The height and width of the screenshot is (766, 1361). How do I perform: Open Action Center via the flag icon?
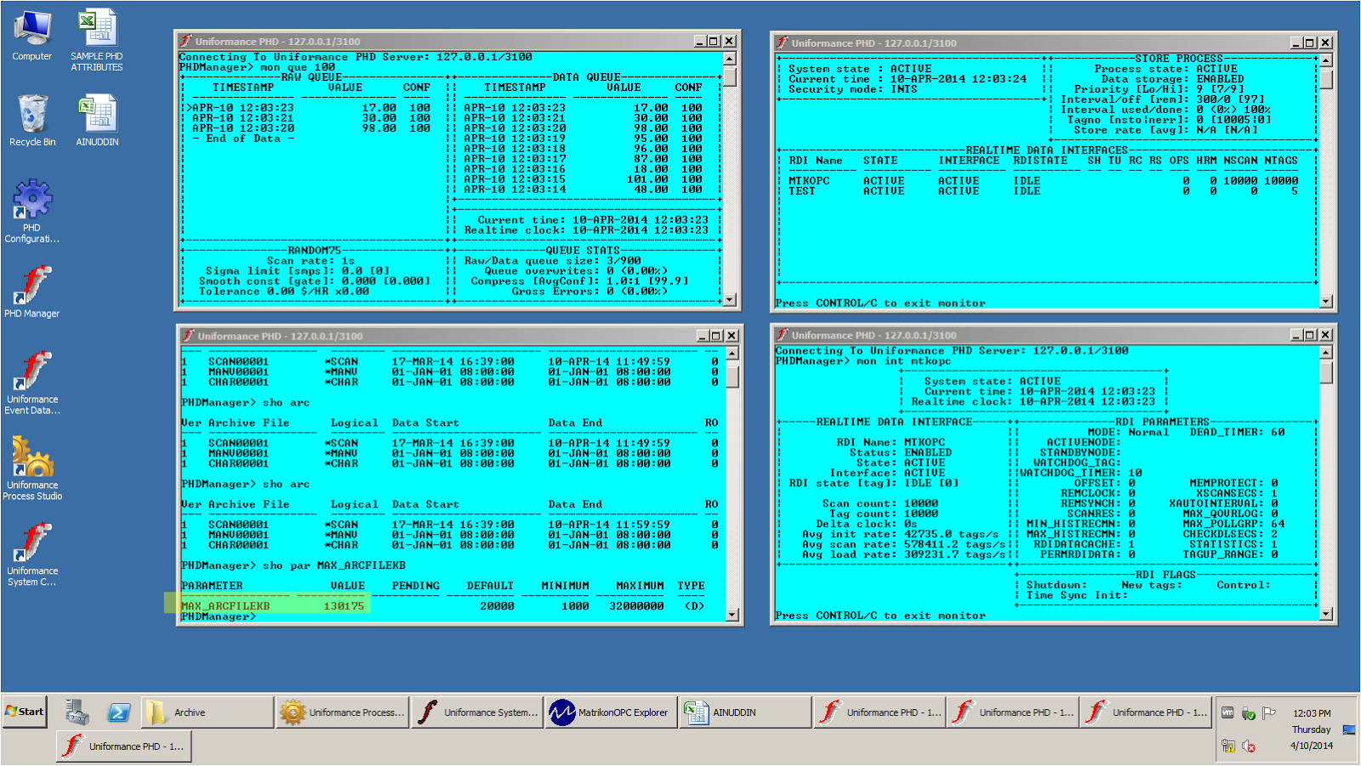pyautogui.click(x=1267, y=714)
